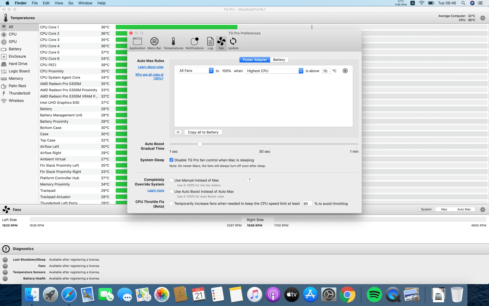Expand the Highest CPU sensor dropdown
The image size is (489, 306).
point(274,71)
